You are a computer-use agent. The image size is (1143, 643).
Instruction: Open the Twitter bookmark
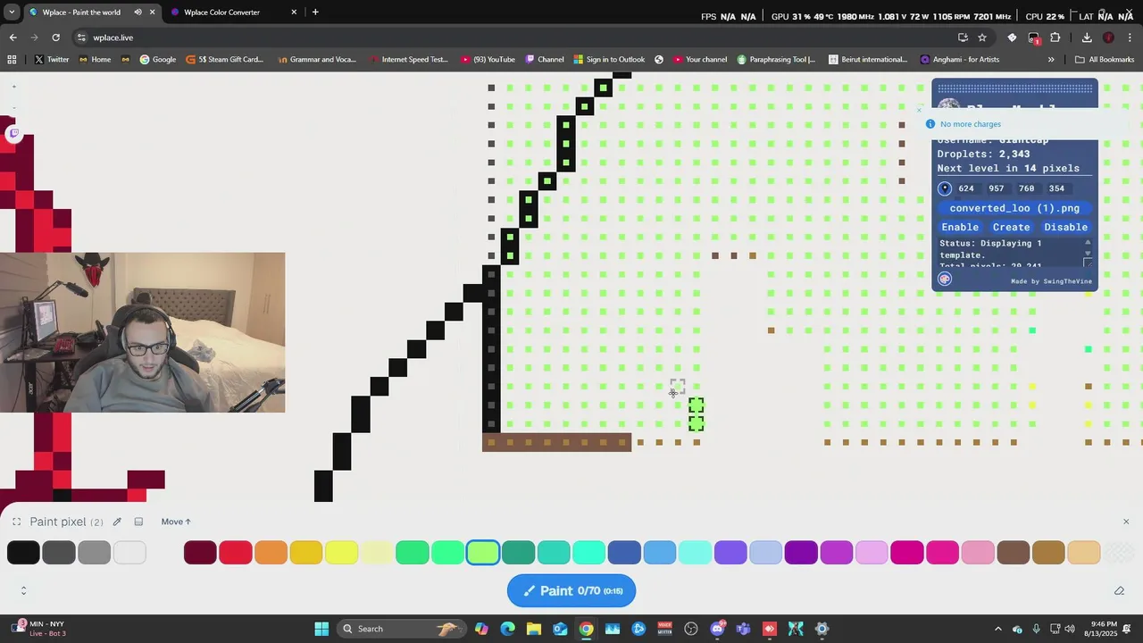(x=51, y=60)
